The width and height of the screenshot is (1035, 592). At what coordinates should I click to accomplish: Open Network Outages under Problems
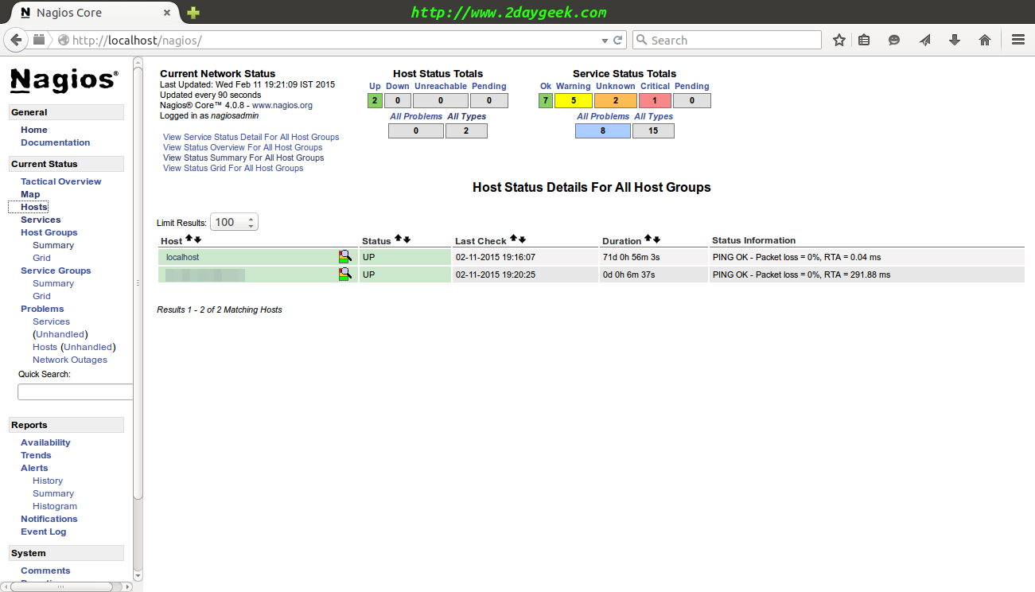(70, 360)
